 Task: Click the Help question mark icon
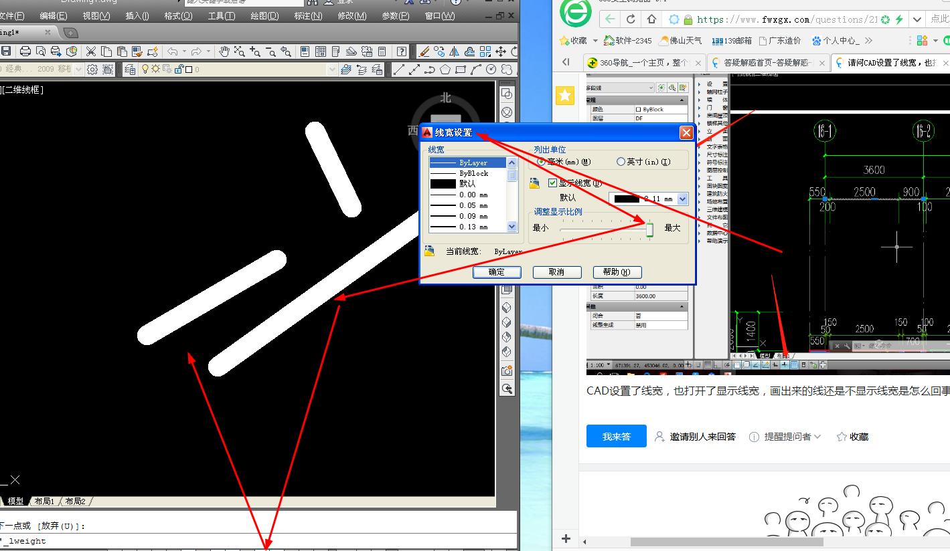[x=402, y=51]
